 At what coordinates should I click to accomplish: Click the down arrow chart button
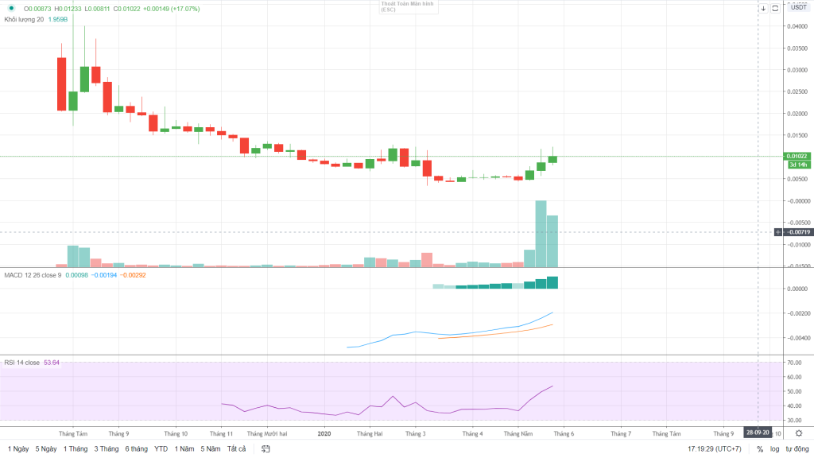(763, 8)
